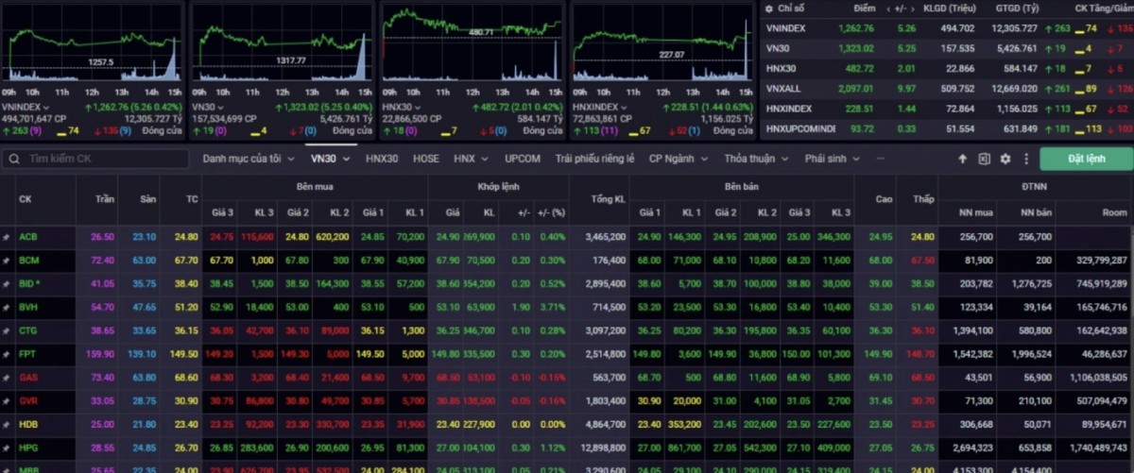The image size is (1134, 473).
Task: Click the NN bán column header
Action: pos(1038,212)
